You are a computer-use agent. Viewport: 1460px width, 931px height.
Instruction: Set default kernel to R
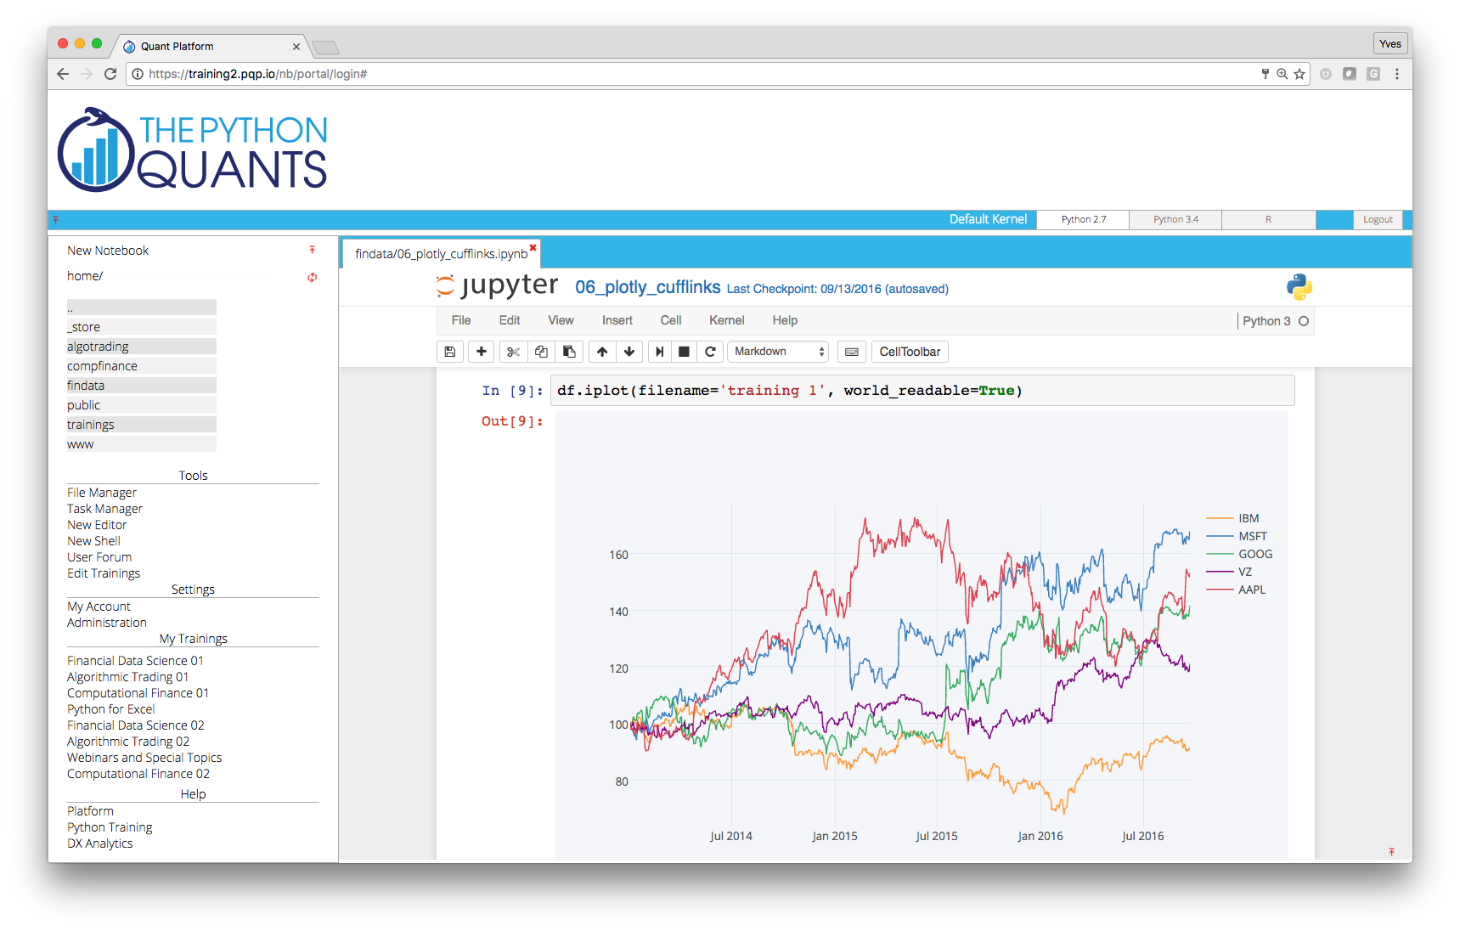point(1269,219)
